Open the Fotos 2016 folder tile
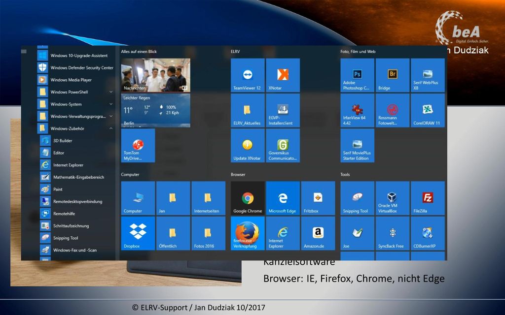This screenshot has width=505, height=315. point(208,233)
